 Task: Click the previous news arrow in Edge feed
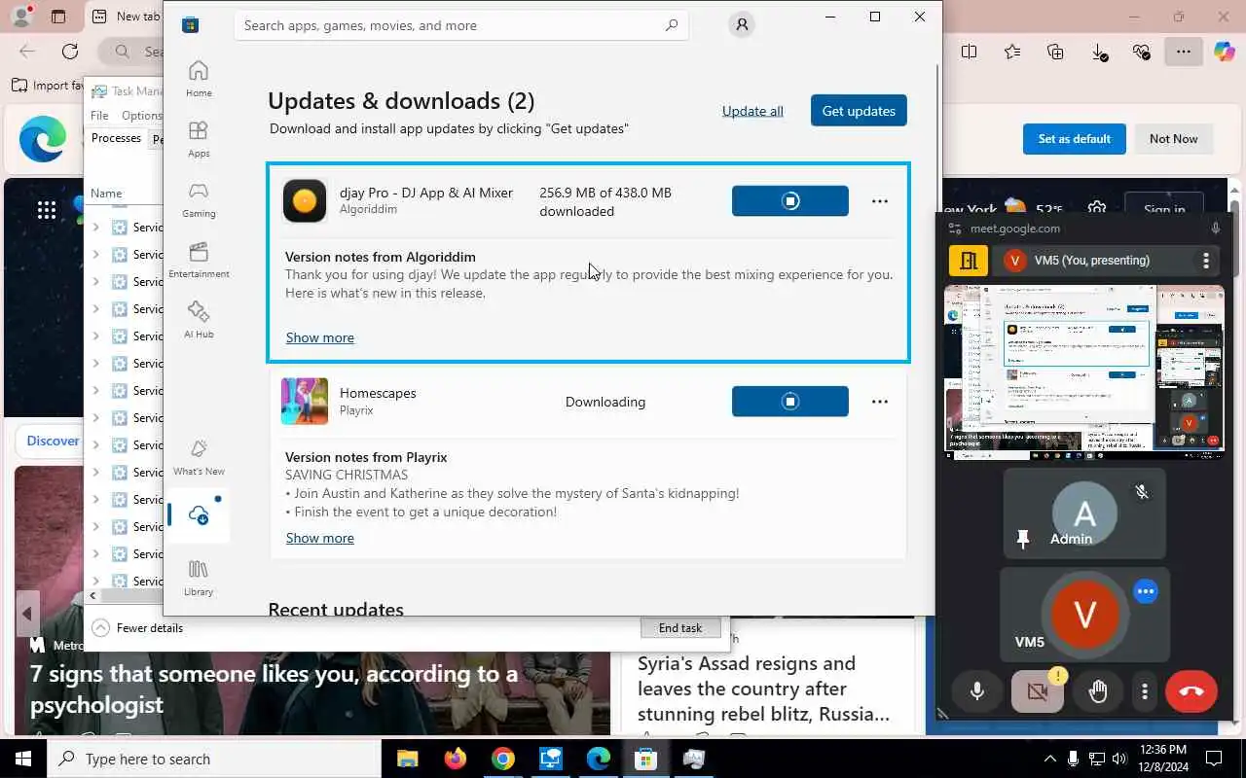(27, 614)
